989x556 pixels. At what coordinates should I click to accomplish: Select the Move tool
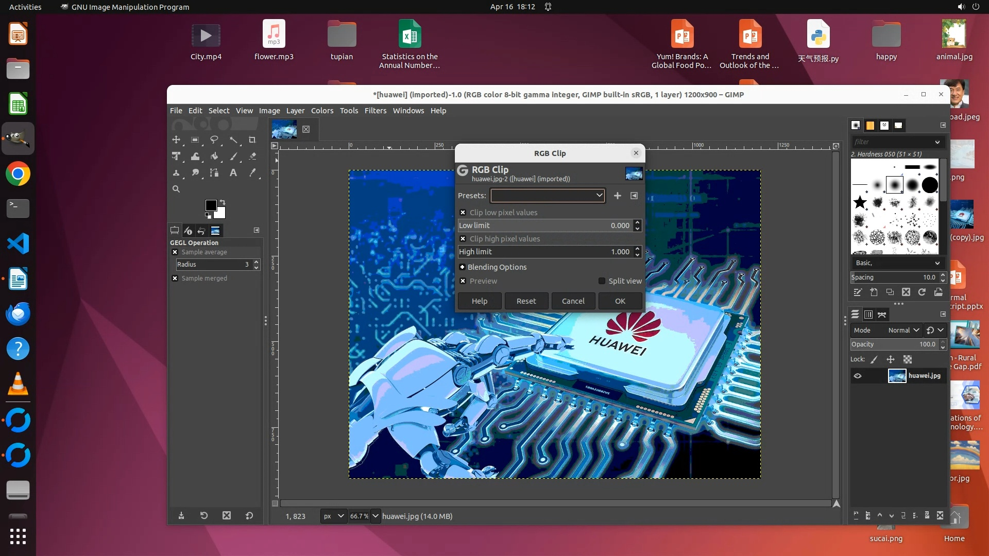[176, 140]
